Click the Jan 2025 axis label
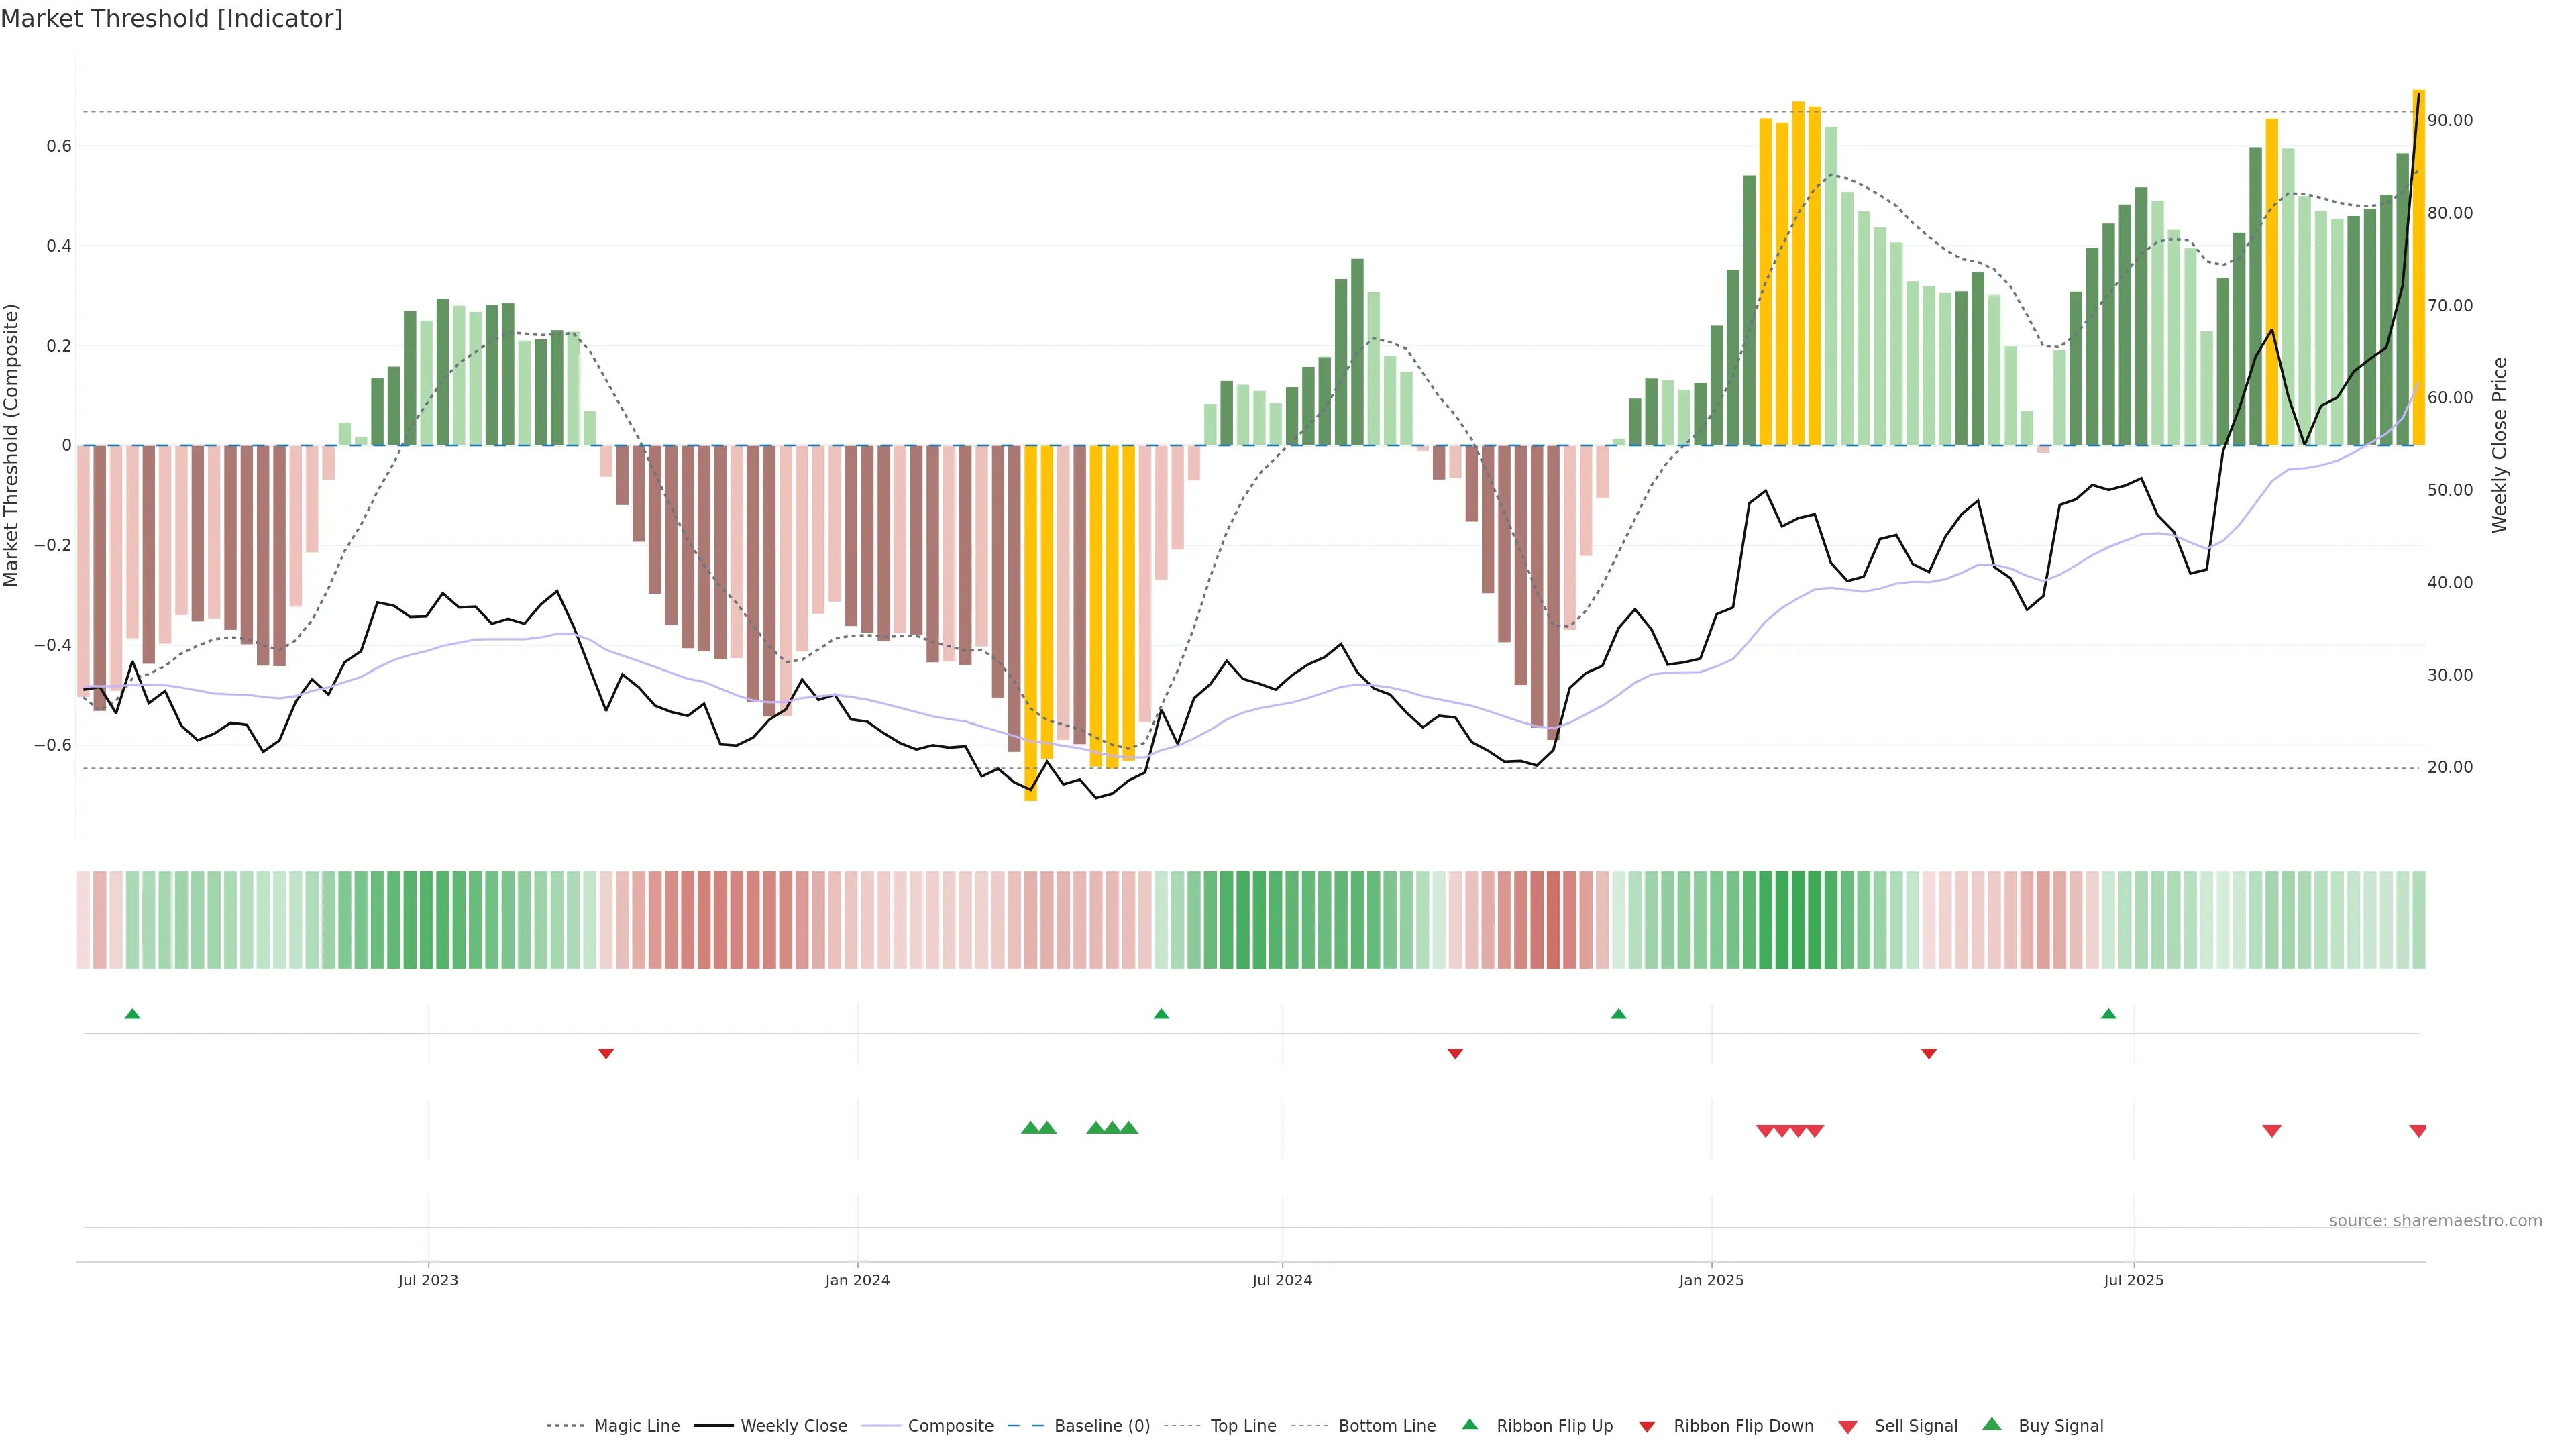2576x1449 pixels. pos(1711,1280)
